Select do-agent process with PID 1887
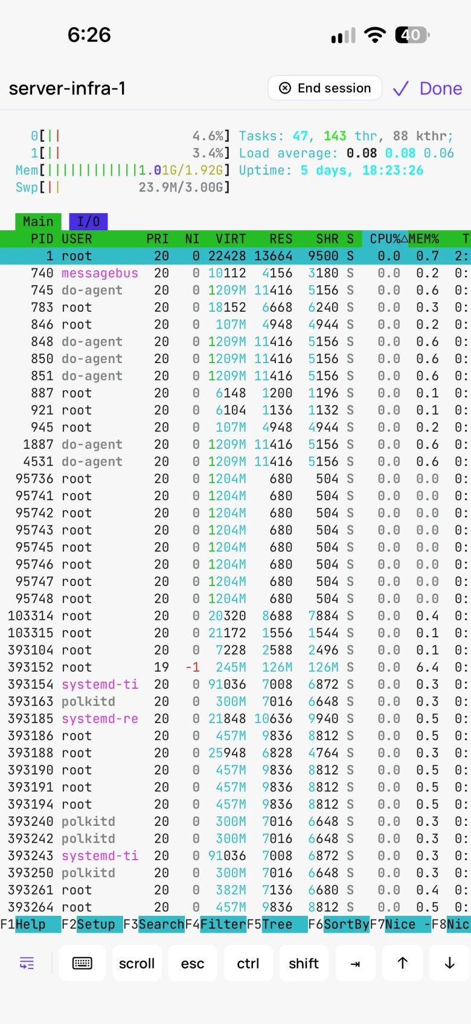This screenshot has width=471, height=1024. 235,445
